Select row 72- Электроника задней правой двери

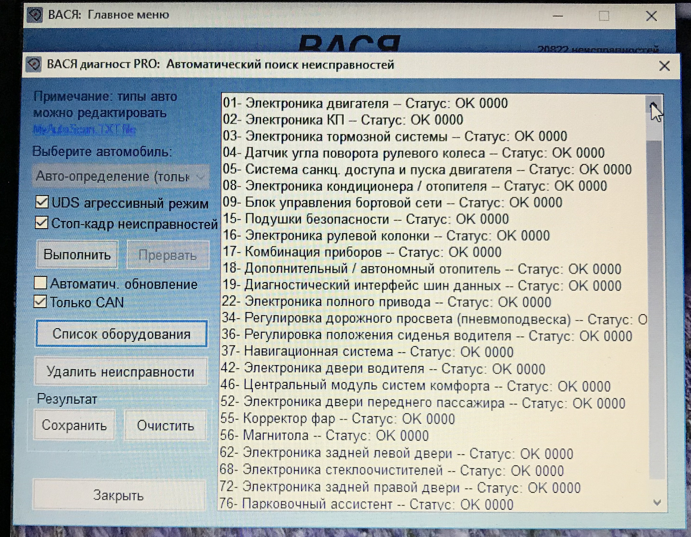[x=400, y=487]
